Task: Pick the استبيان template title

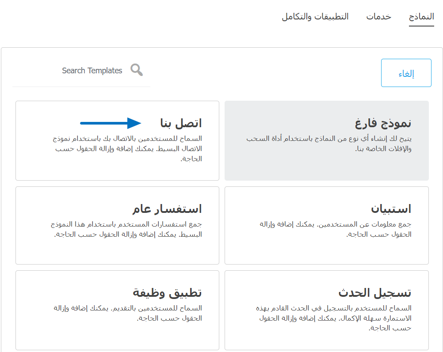Action: (391, 209)
